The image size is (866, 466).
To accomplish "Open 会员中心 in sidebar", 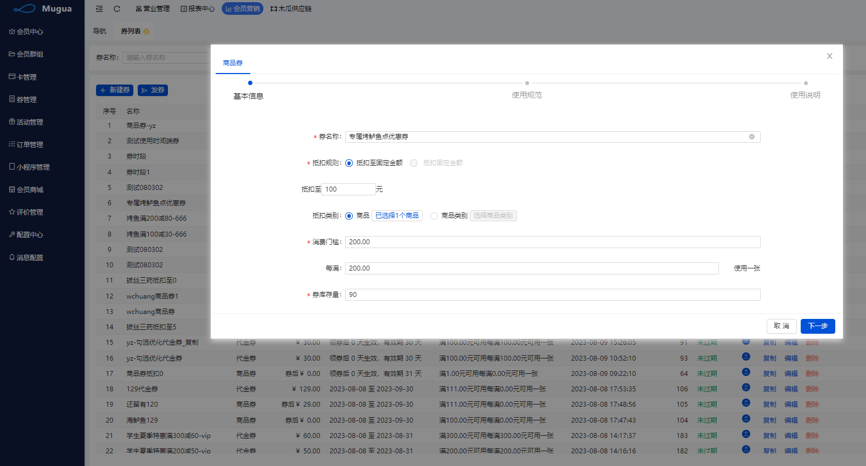I will [x=26, y=32].
